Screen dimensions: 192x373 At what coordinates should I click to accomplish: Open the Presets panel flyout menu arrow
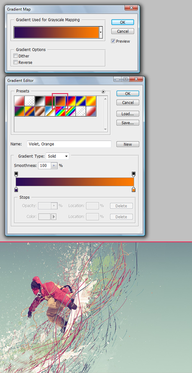pos(103,91)
